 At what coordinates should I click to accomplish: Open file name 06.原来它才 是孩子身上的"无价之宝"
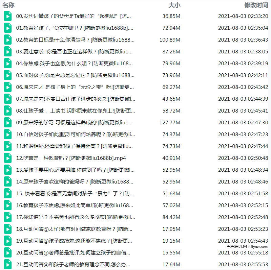coord(75,87)
